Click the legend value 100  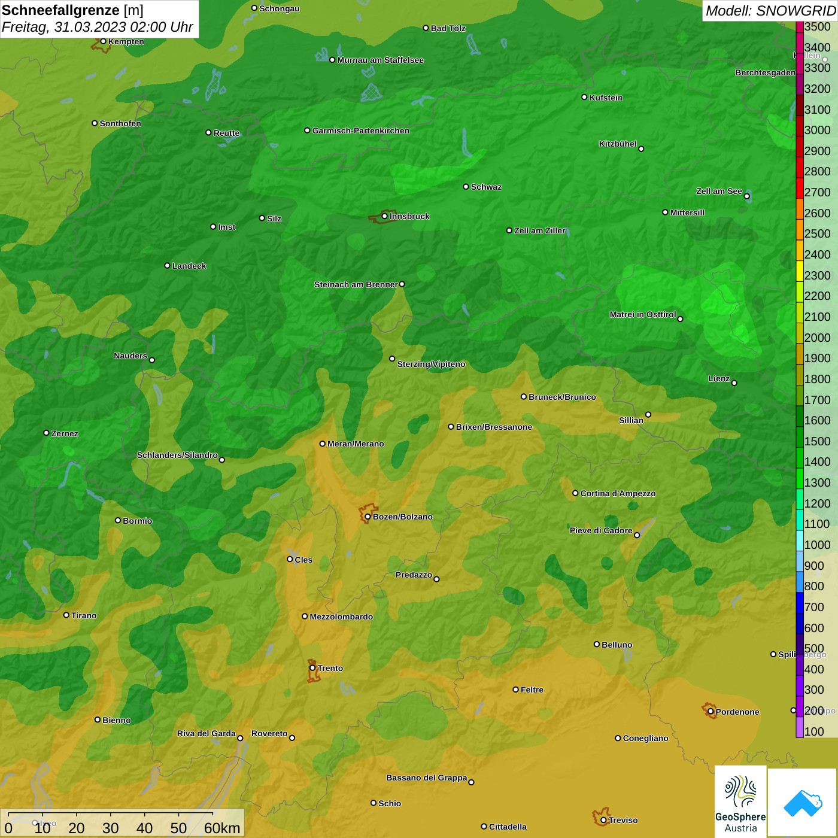point(814,731)
